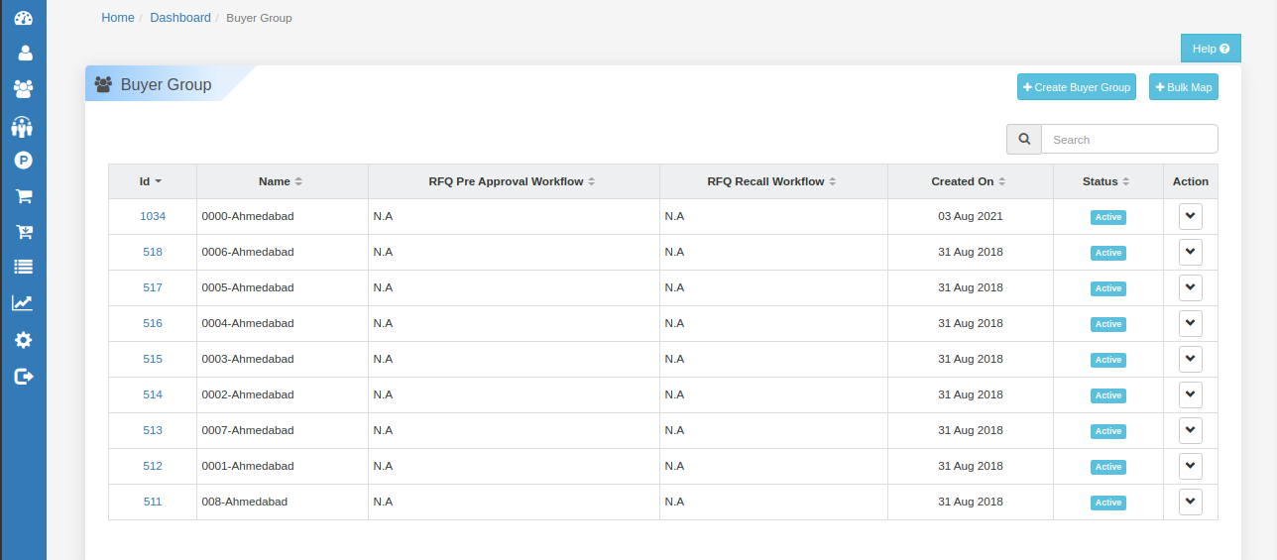Navigate to Dashboard breadcrumb
Image resolution: width=1277 pixels, height=560 pixels.
pos(180,18)
